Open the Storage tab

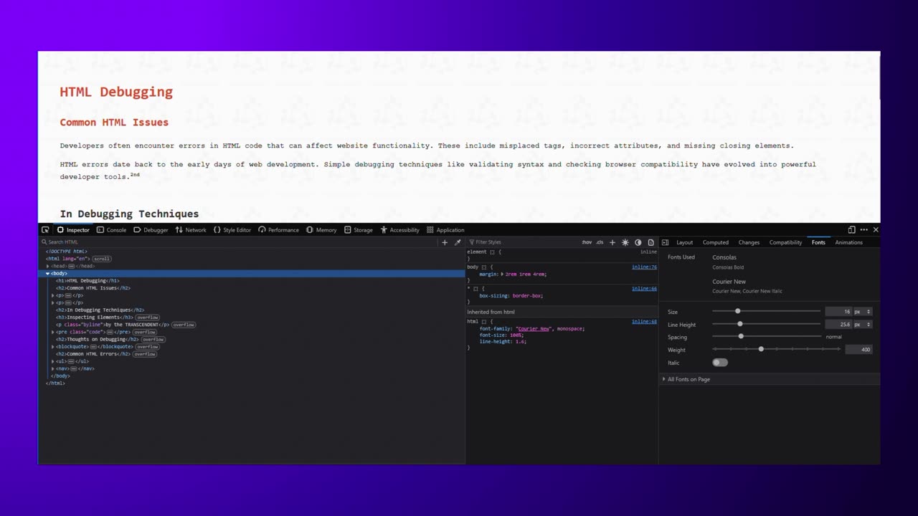359,230
